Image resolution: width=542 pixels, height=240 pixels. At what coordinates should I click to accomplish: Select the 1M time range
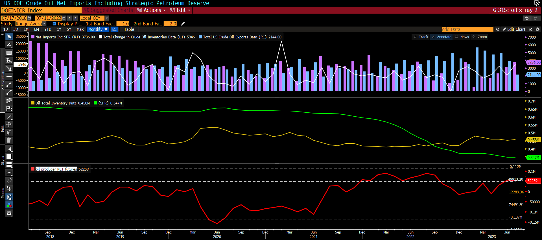coord(26,29)
